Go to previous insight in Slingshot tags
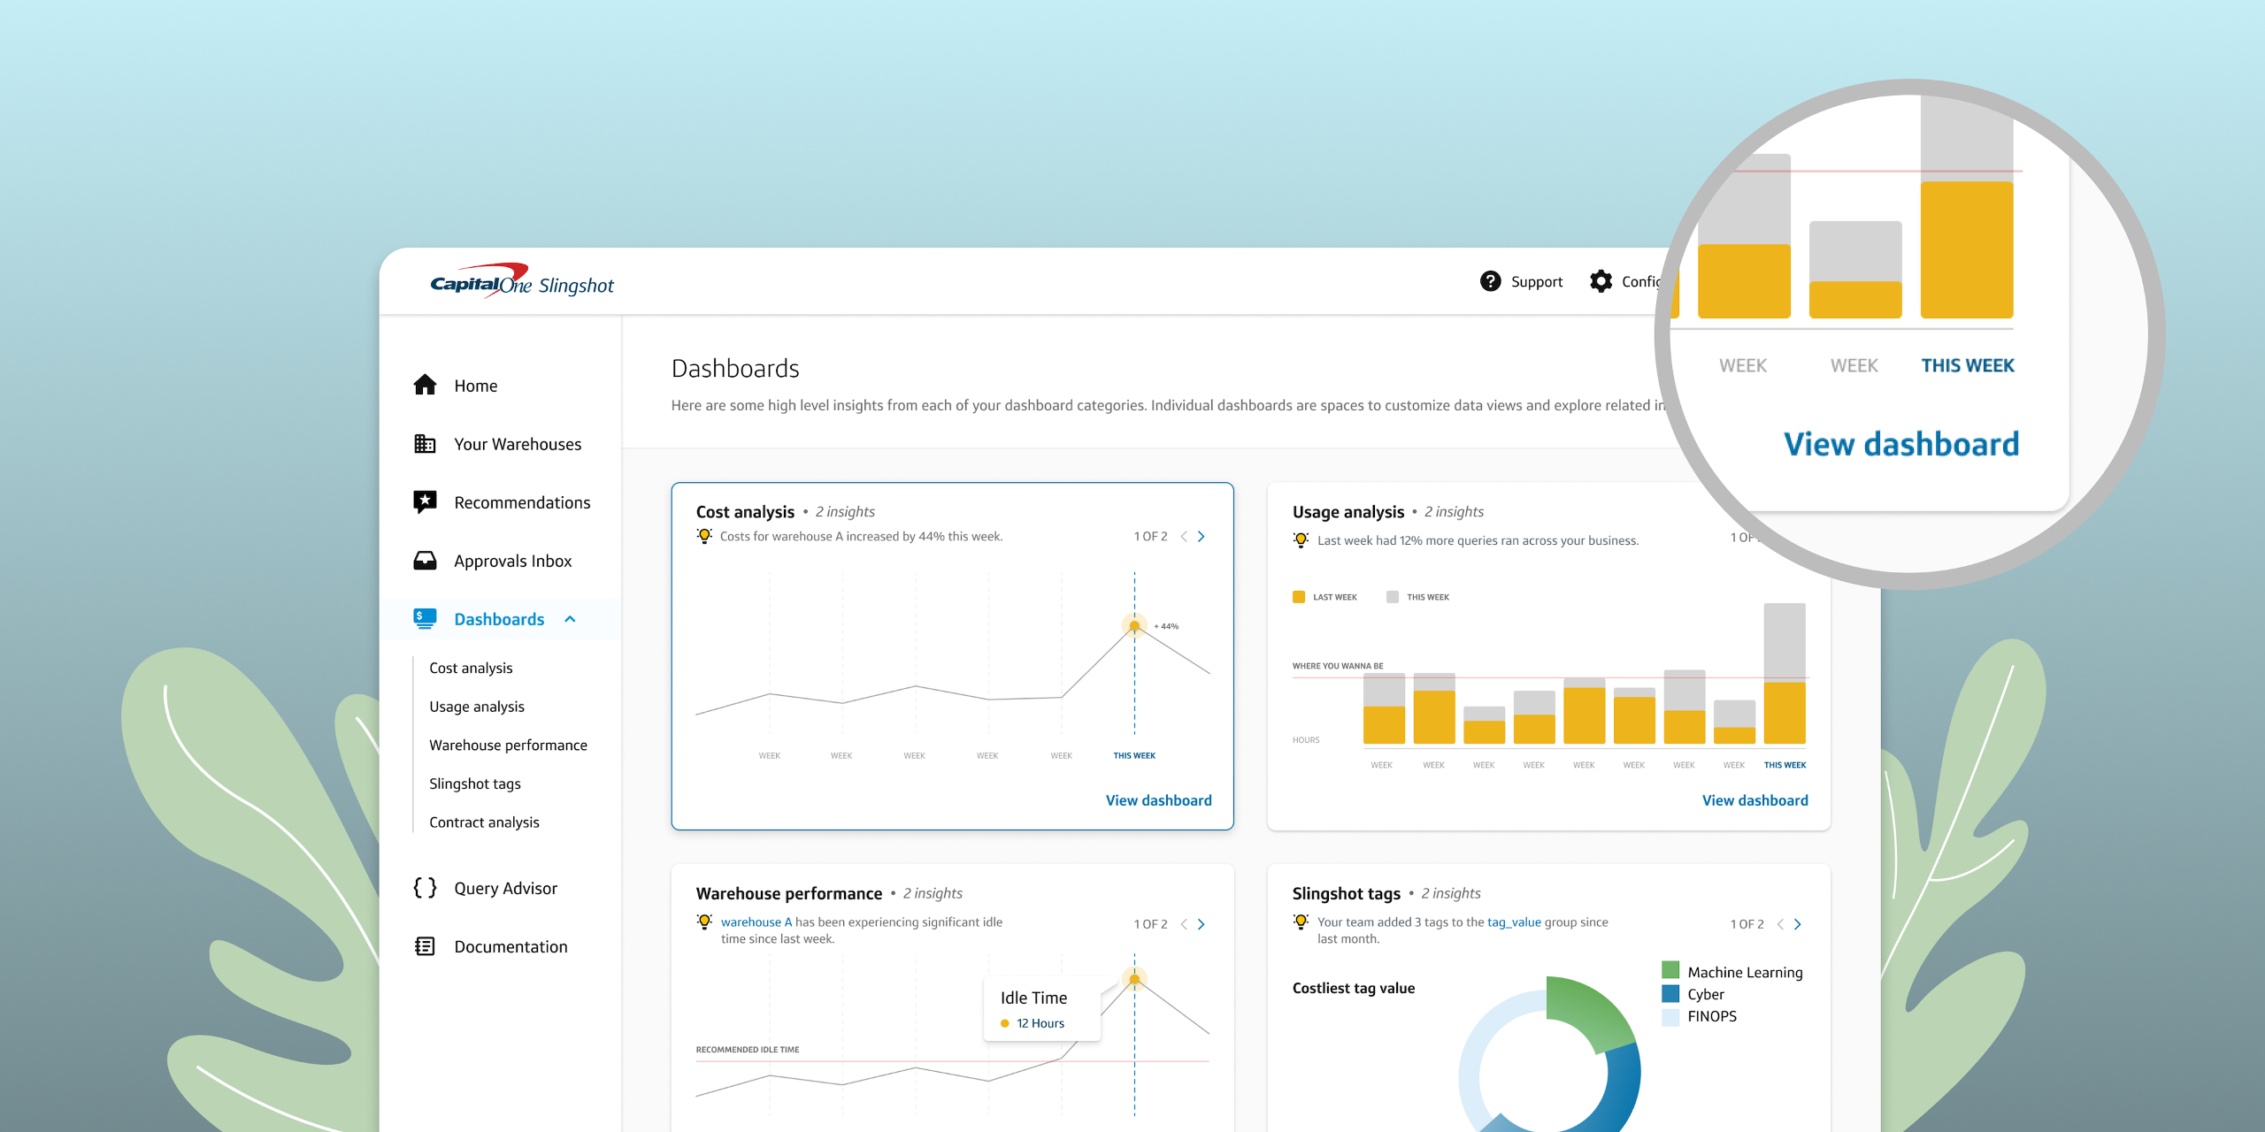 pyautogui.click(x=1780, y=924)
